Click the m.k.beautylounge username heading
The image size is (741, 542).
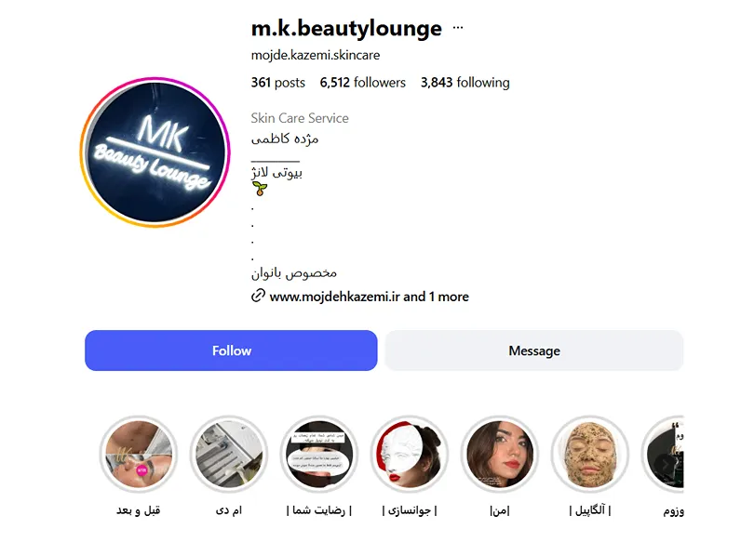[346, 28]
